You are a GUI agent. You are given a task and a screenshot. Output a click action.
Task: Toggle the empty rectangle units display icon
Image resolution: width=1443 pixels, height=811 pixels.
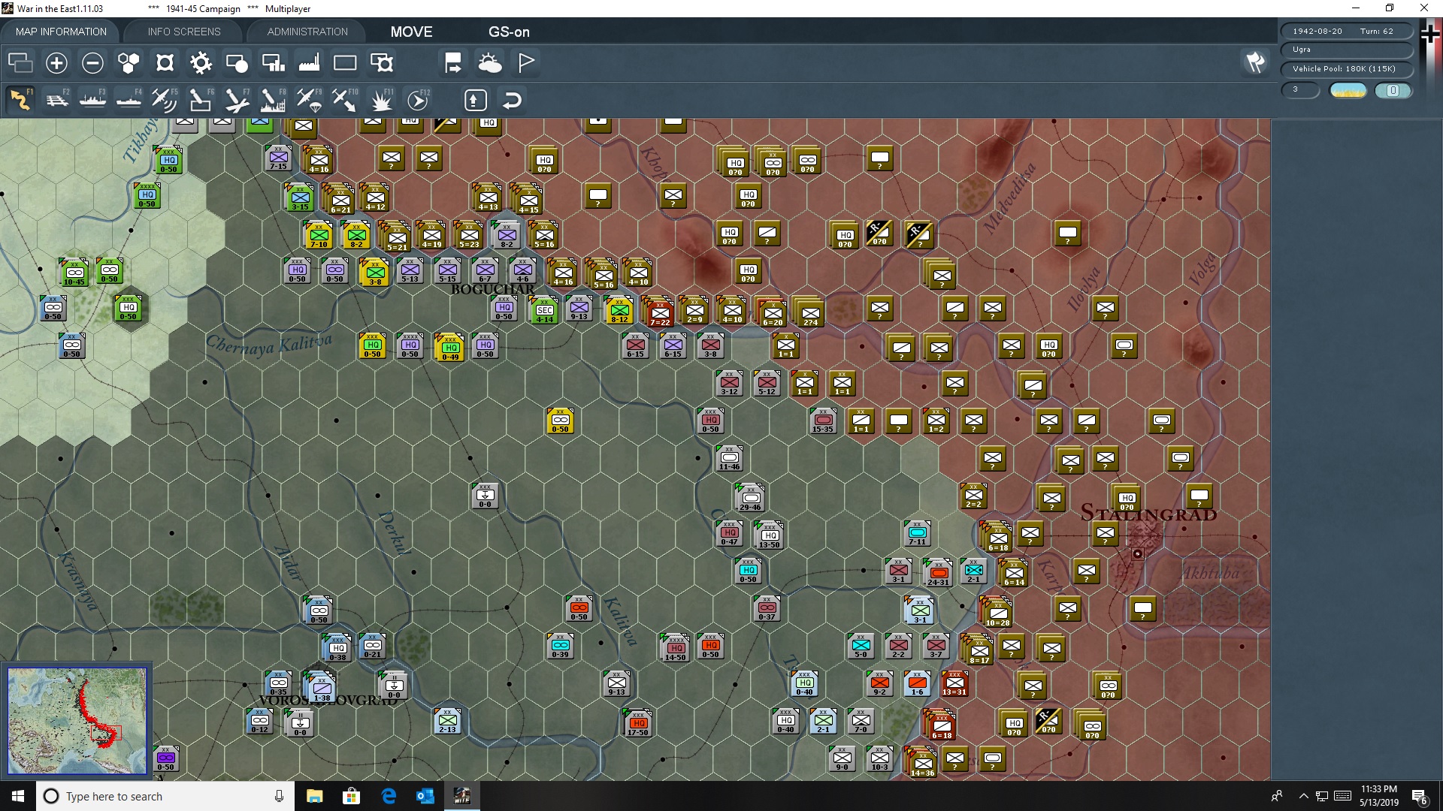(345, 62)
